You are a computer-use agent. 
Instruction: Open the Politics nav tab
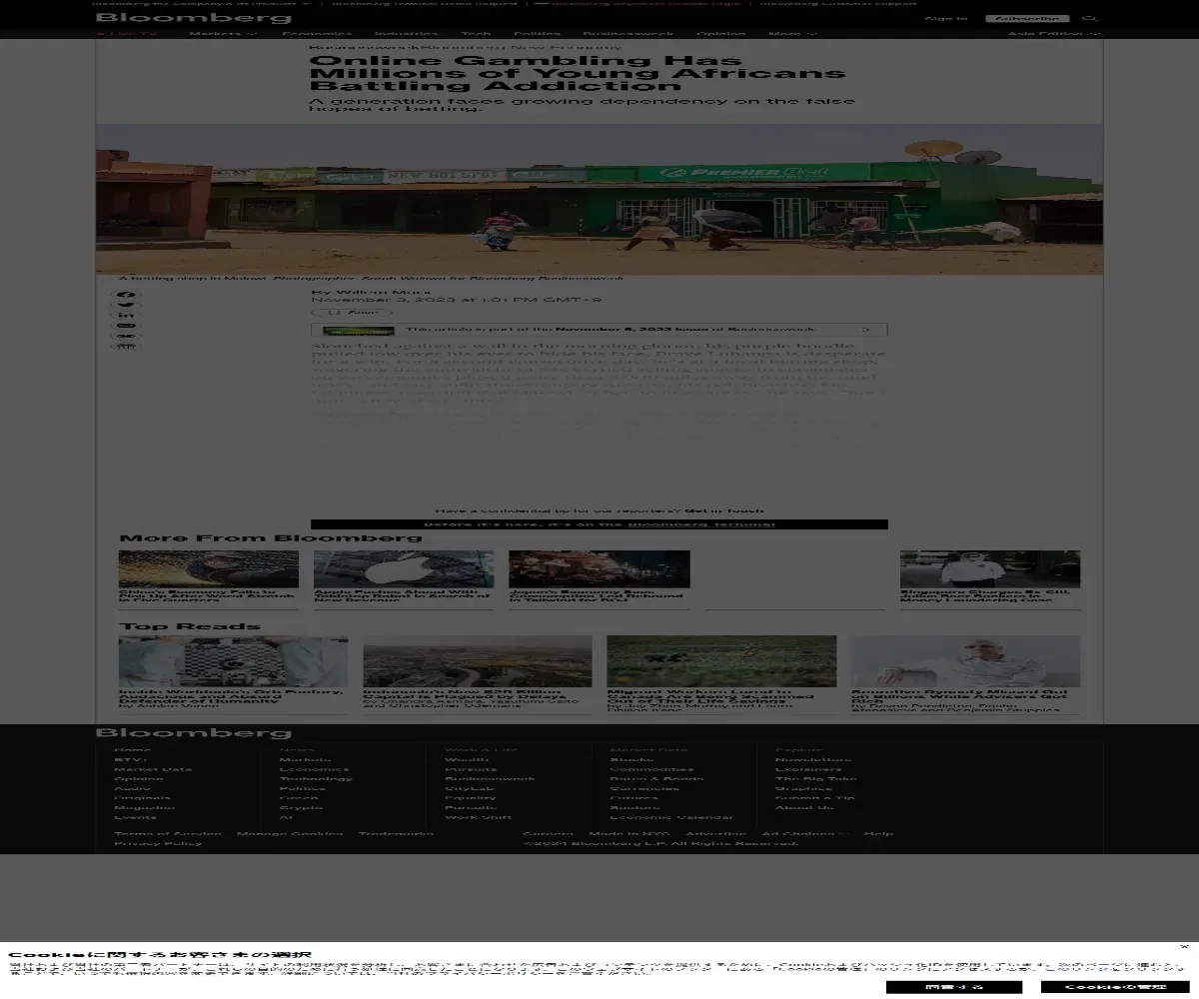[x=537, y=34]
